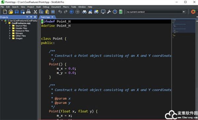Screen dimensions: 198x120
Task: Click '#define Point_H' line in code
Action: (56, 26)
